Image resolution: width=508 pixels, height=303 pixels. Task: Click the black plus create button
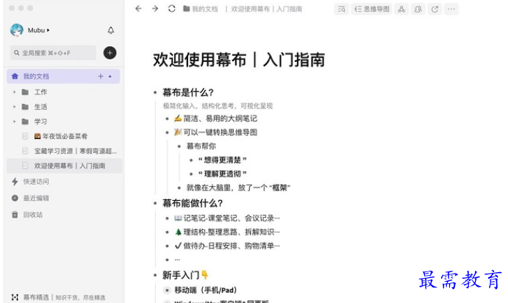110,53
